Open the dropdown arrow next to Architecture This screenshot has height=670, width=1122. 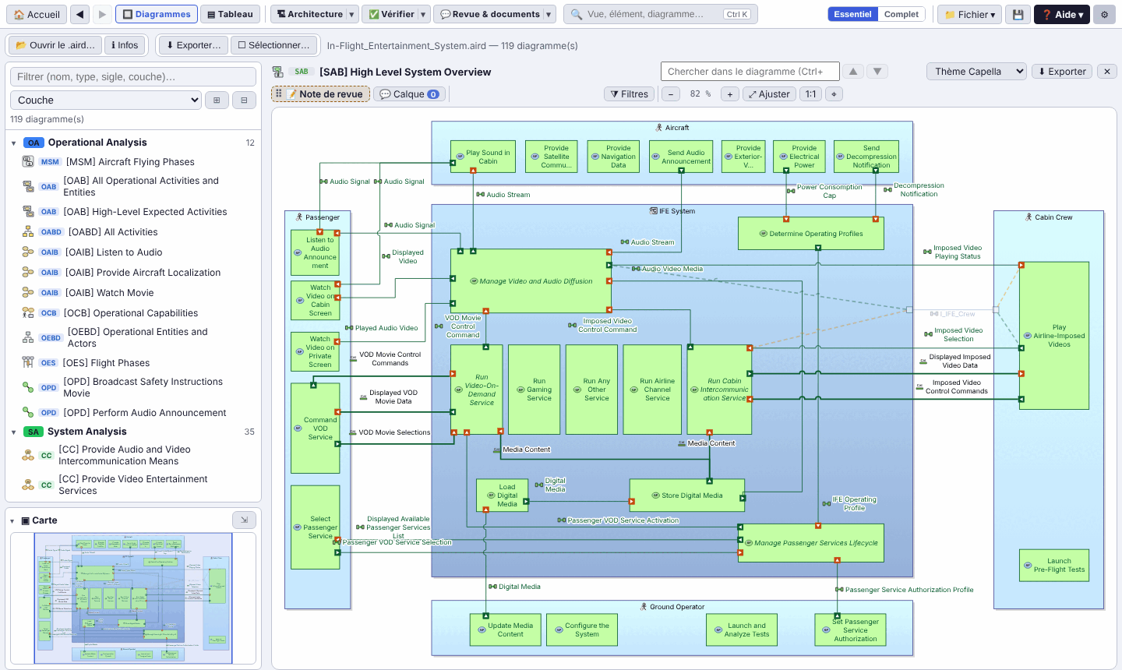(x=352, y=14)
